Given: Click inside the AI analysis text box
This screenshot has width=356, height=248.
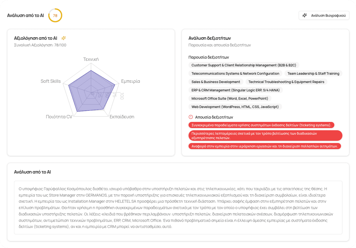Looking at the screenshot, I should click(x=178, y=207).
